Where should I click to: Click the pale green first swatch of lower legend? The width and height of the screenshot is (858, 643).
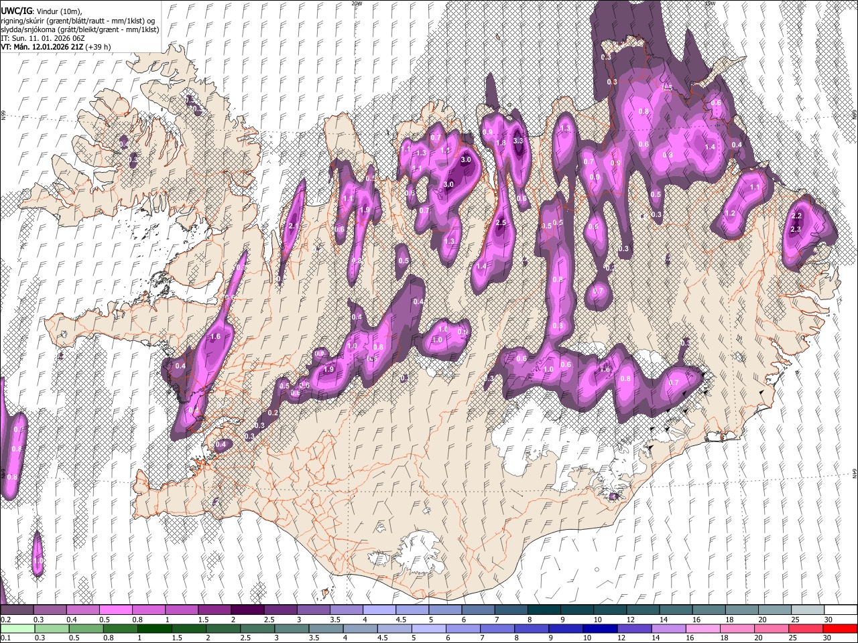click(17, 629)
